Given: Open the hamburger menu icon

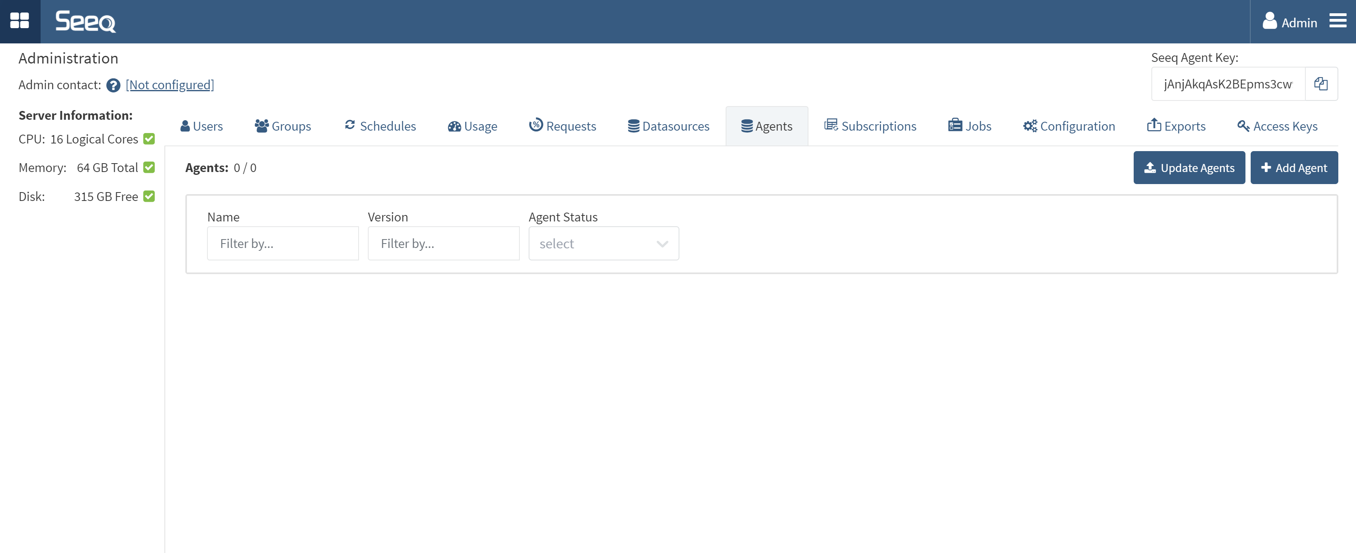Looking at the screenshot, I should pyautogui.click(x=1338, y=21).
